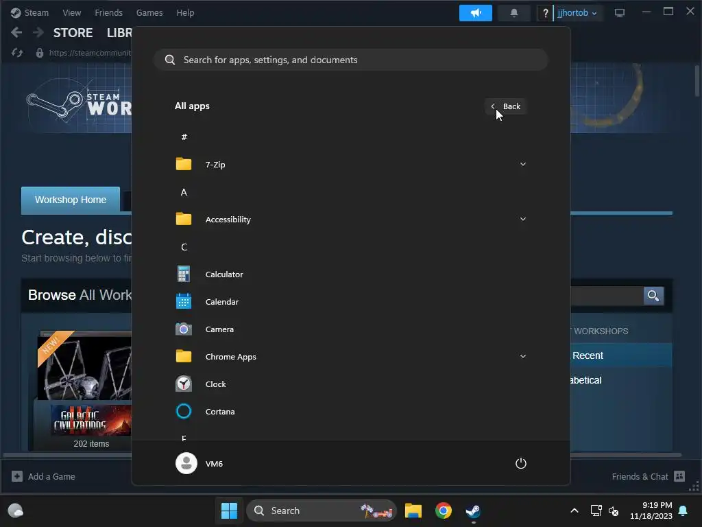
Task: Select the Workshop Home tab
Action: (71, 200)
